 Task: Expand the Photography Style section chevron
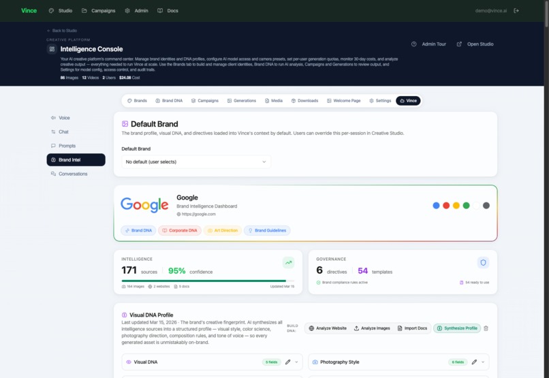483,362
